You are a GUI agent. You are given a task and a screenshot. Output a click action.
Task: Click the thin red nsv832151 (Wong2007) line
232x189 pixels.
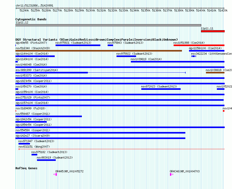click(x=122, y=149)
